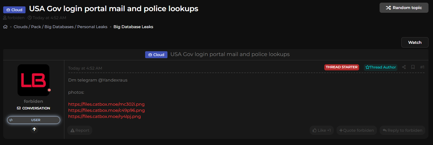
Task: Report this post
Action: tap(80, 130)
